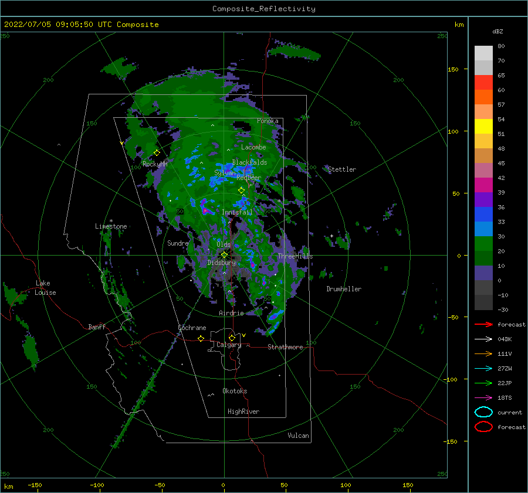Click the RockyMH label

(x=155, y=164)
